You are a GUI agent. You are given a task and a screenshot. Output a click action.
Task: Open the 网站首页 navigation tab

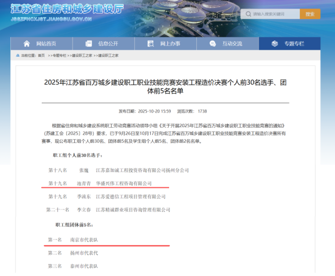coord(46,44)
